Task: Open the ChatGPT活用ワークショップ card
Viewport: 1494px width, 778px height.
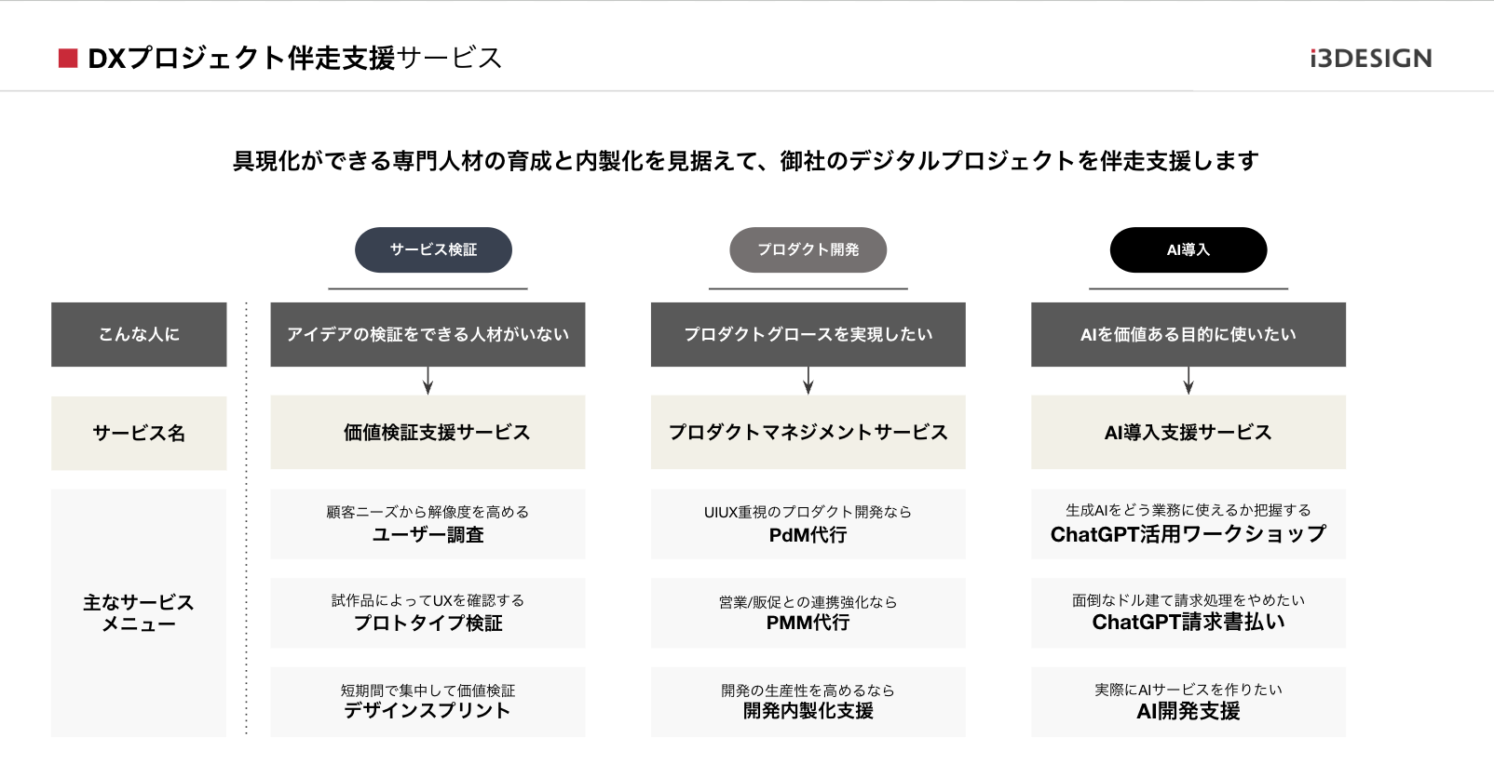Action: pos(1188,524)
